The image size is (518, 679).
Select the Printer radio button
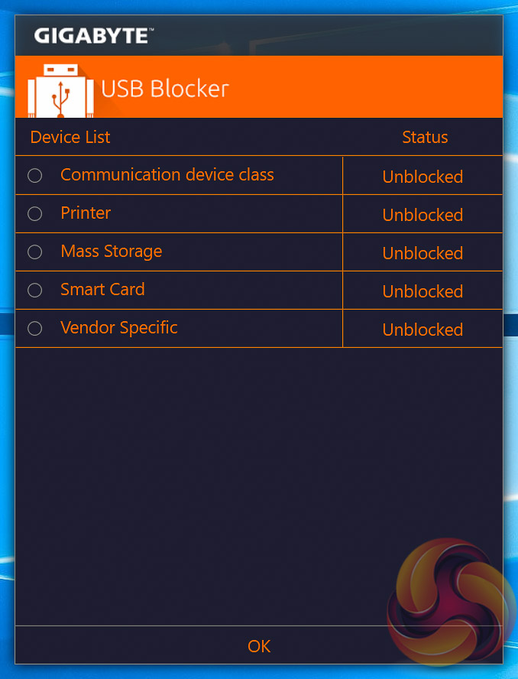pyautogui.click(x=34, y=214)
